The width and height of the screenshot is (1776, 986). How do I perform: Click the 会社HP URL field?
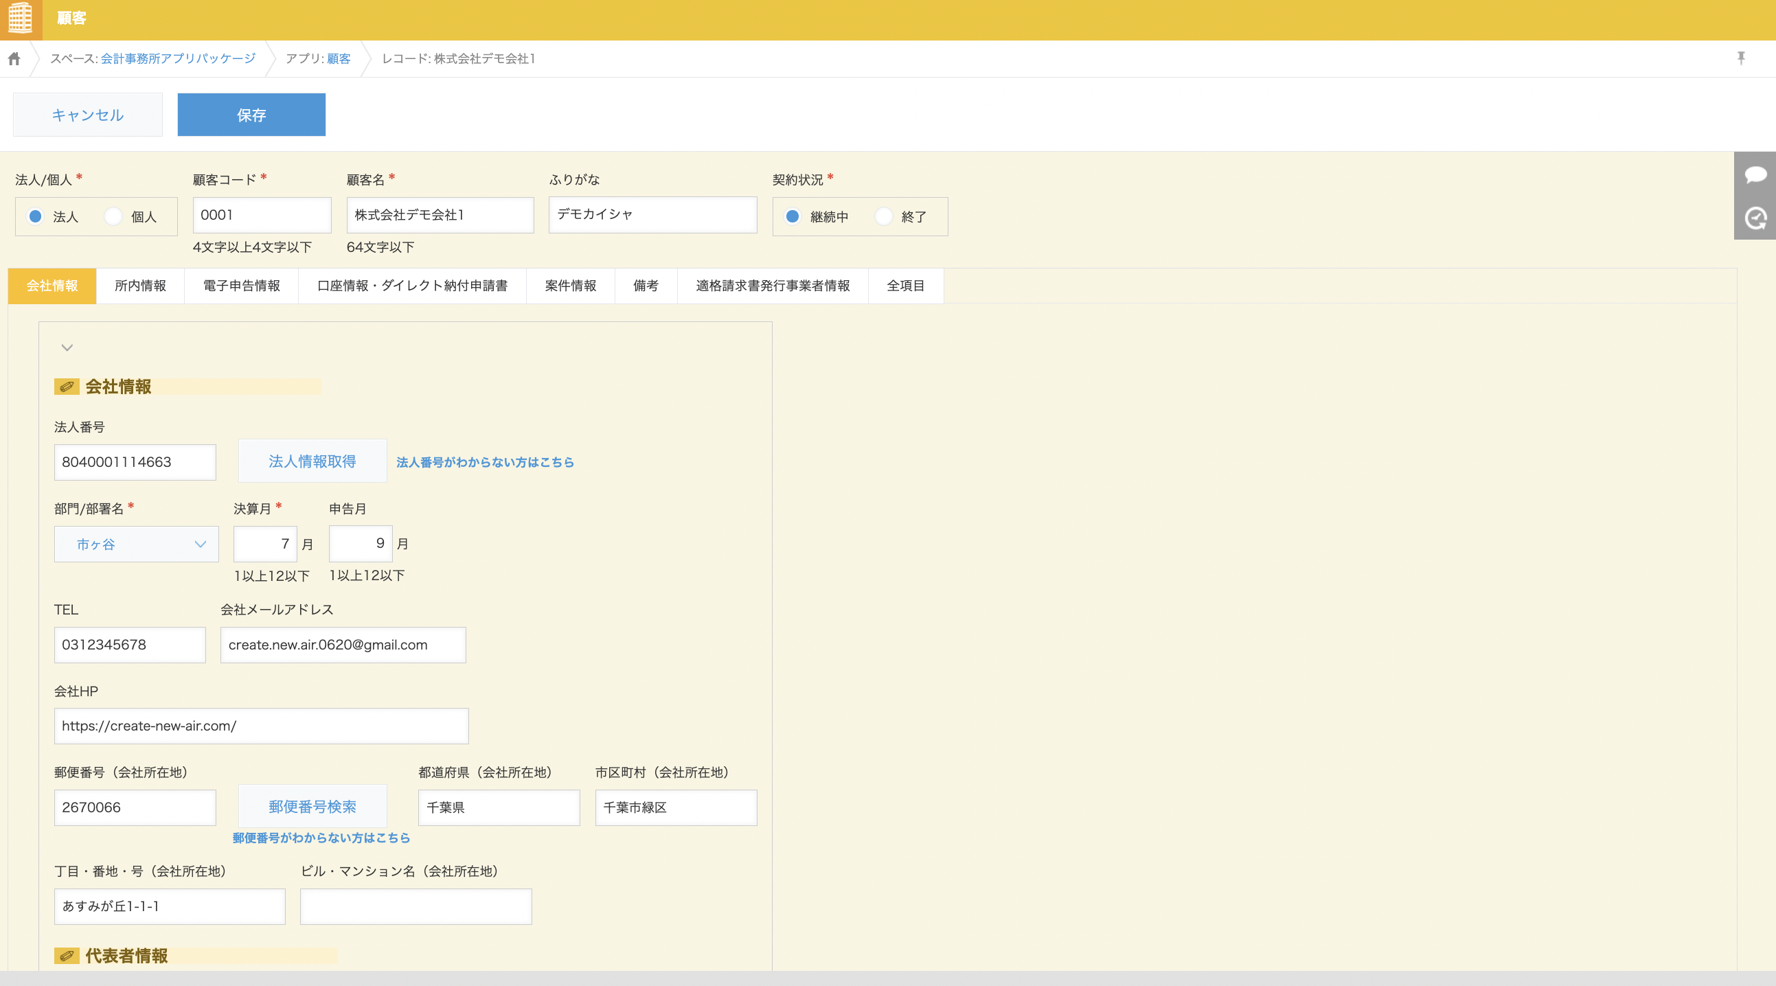261,726
